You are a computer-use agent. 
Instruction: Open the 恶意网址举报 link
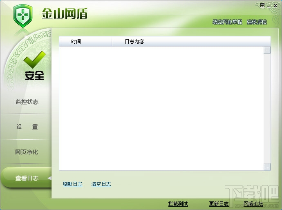tap(227, 22)
